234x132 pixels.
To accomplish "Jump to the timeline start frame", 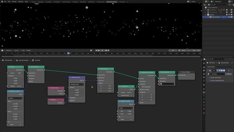I will pyautogui.click(x=96, y=51).
